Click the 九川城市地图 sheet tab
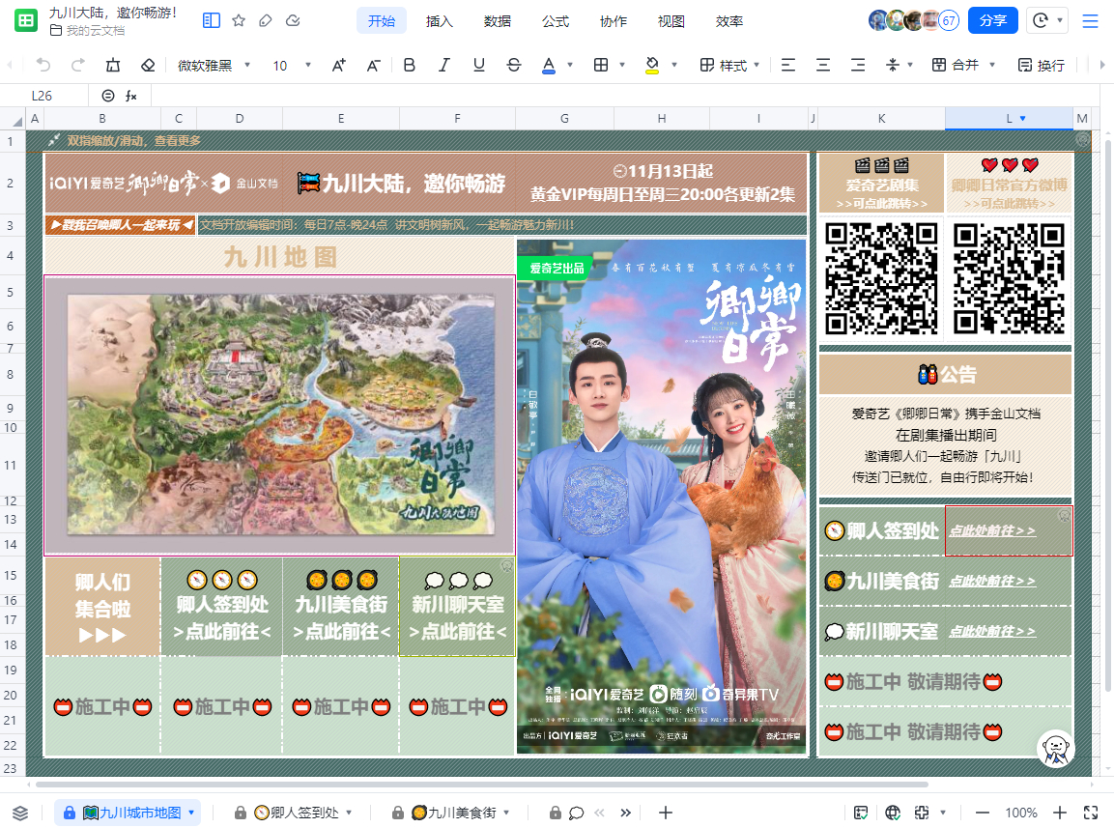This screenshot has height=828, width=1114. (x=128, y=813)
